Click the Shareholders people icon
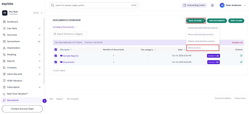Viewport: 249px width, 114px height. click(x=4, y=48)
